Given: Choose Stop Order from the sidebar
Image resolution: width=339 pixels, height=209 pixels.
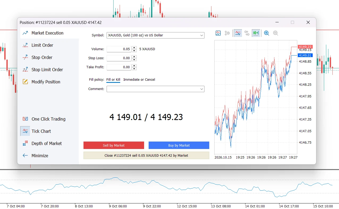Looking at the screenshot, I should point(49,57).
